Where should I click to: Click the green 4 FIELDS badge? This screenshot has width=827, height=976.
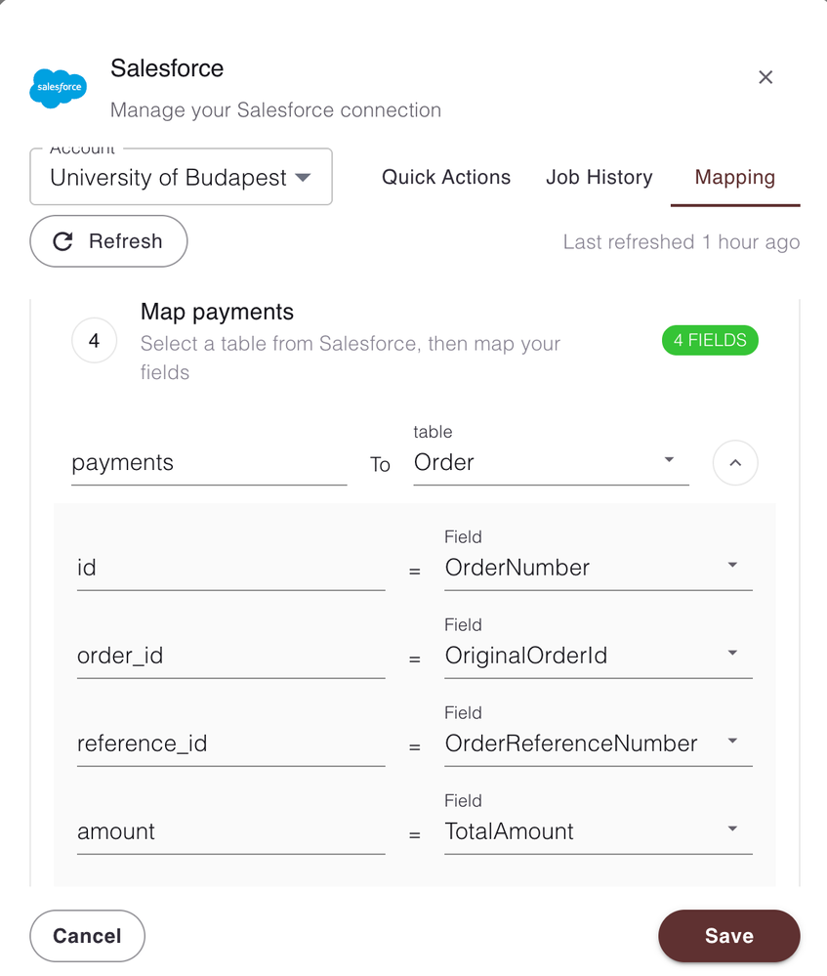710,340
